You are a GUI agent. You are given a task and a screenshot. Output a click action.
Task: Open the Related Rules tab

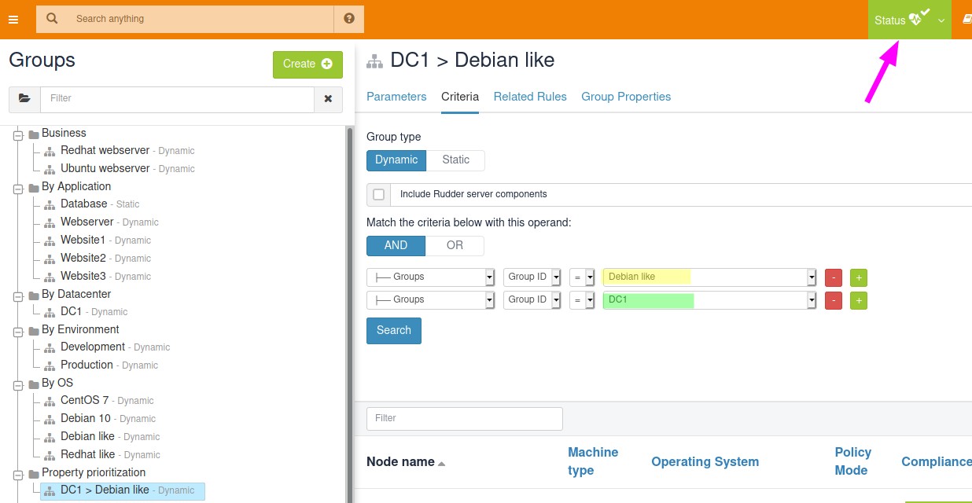(530, 97)
